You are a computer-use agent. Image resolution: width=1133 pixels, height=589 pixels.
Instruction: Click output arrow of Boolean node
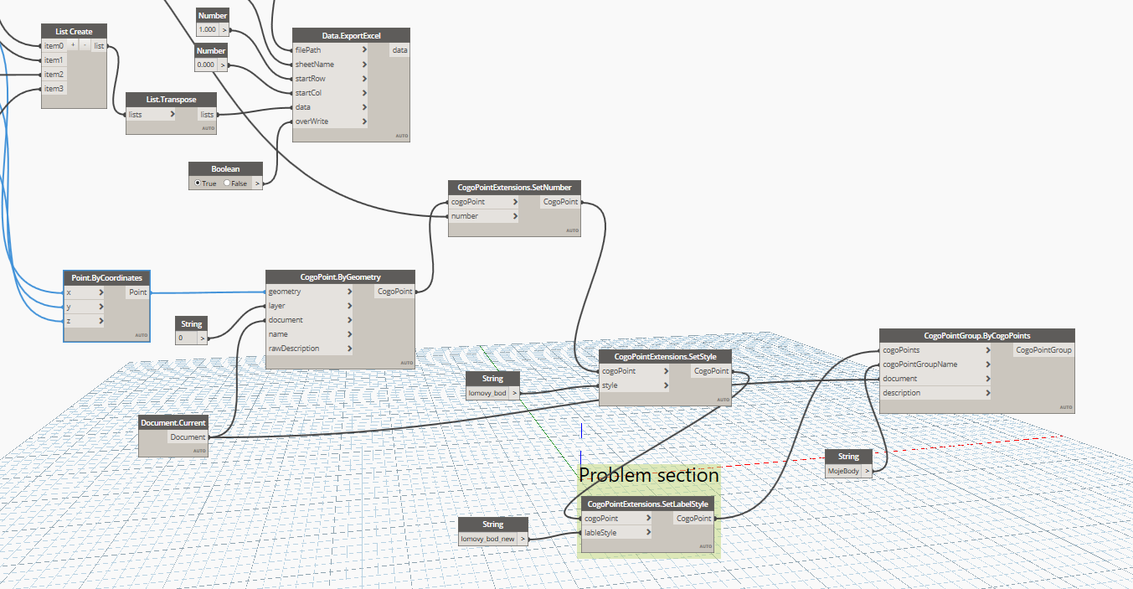point(257,183)
